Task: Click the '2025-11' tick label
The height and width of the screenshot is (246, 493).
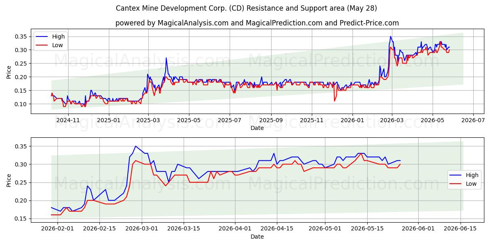Action: (x=311, y=120)
